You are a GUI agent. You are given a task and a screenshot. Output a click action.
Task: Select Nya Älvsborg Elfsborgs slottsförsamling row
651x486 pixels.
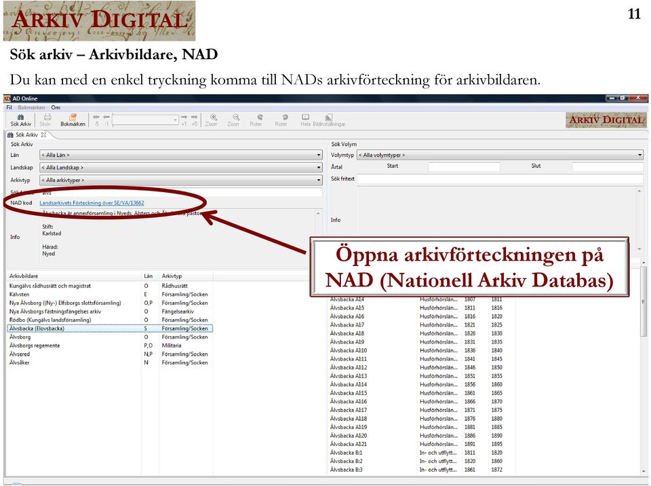(x=110, y=303)
